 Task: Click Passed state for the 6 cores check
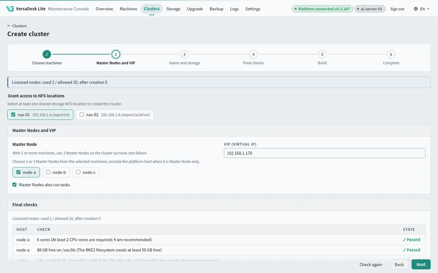[411, 240]
